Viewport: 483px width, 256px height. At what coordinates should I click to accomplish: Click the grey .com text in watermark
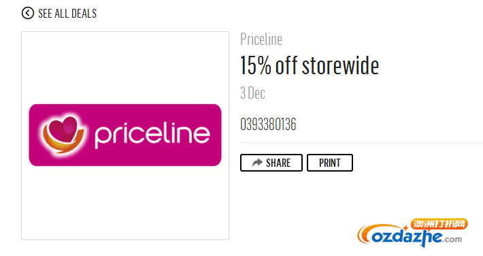tap(453, 239)
